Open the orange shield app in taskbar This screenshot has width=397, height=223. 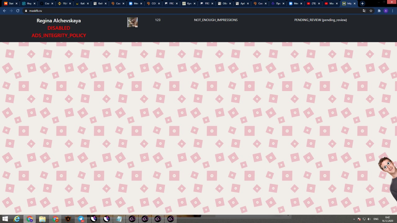(68, 219)
